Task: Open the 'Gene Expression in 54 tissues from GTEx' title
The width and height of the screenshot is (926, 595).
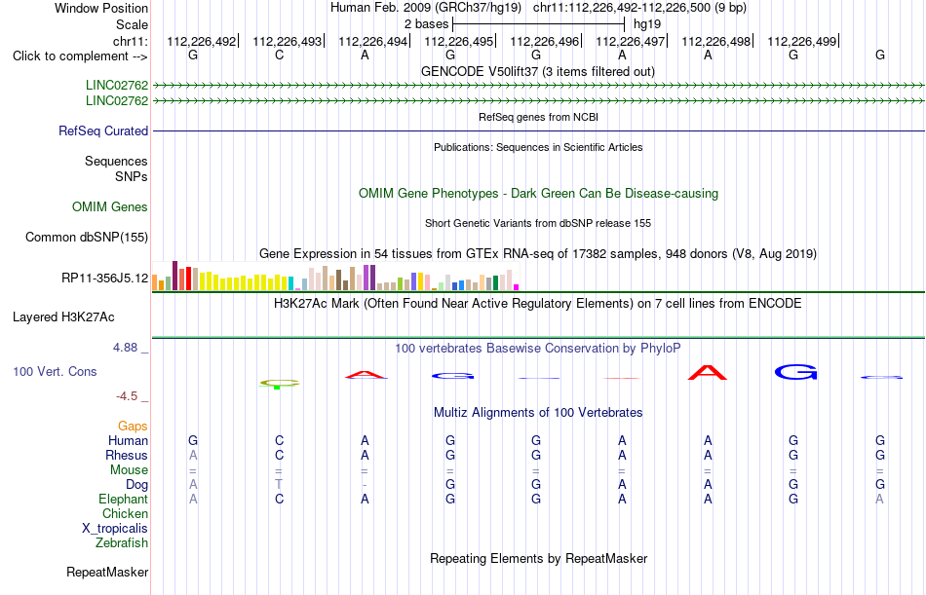Action: click(538, 254)
